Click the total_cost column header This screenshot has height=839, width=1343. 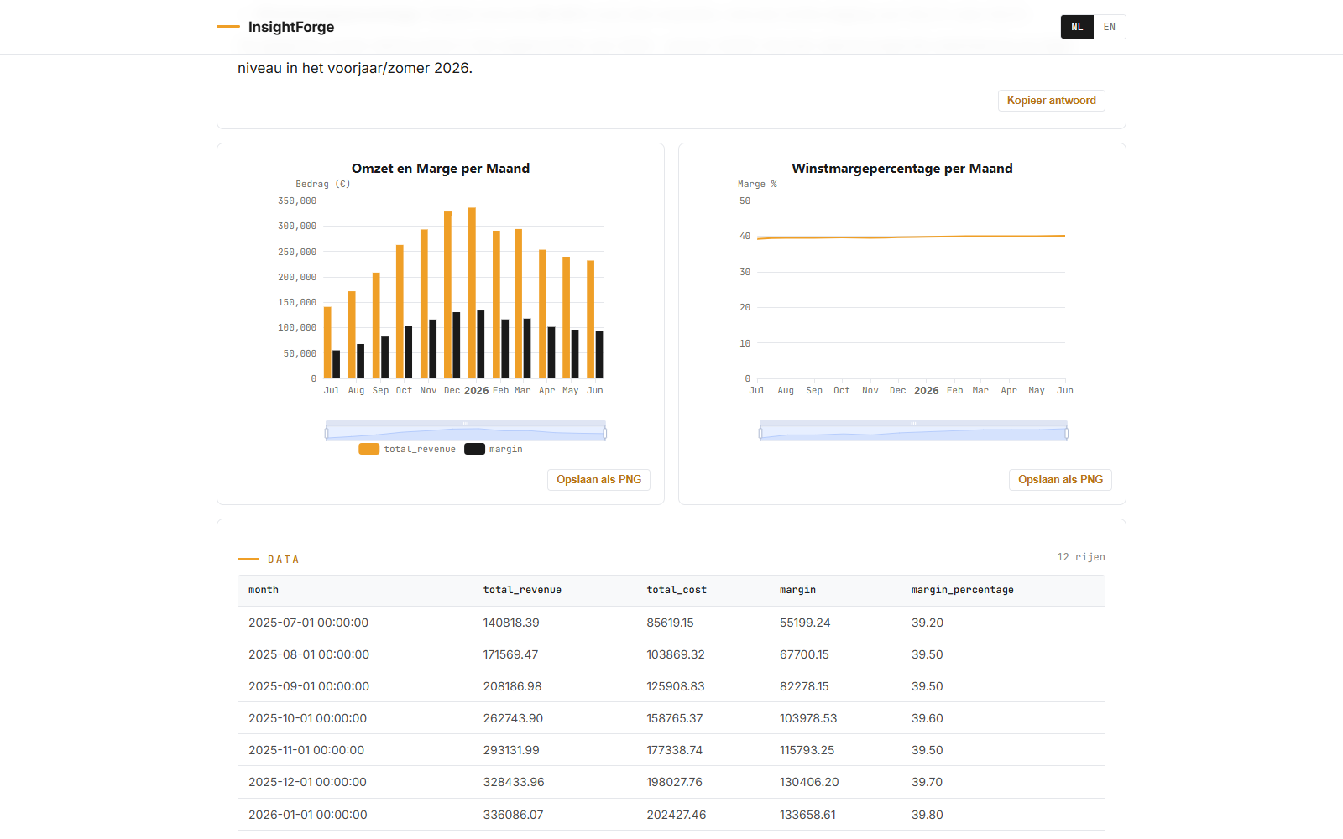click(677, 591)
